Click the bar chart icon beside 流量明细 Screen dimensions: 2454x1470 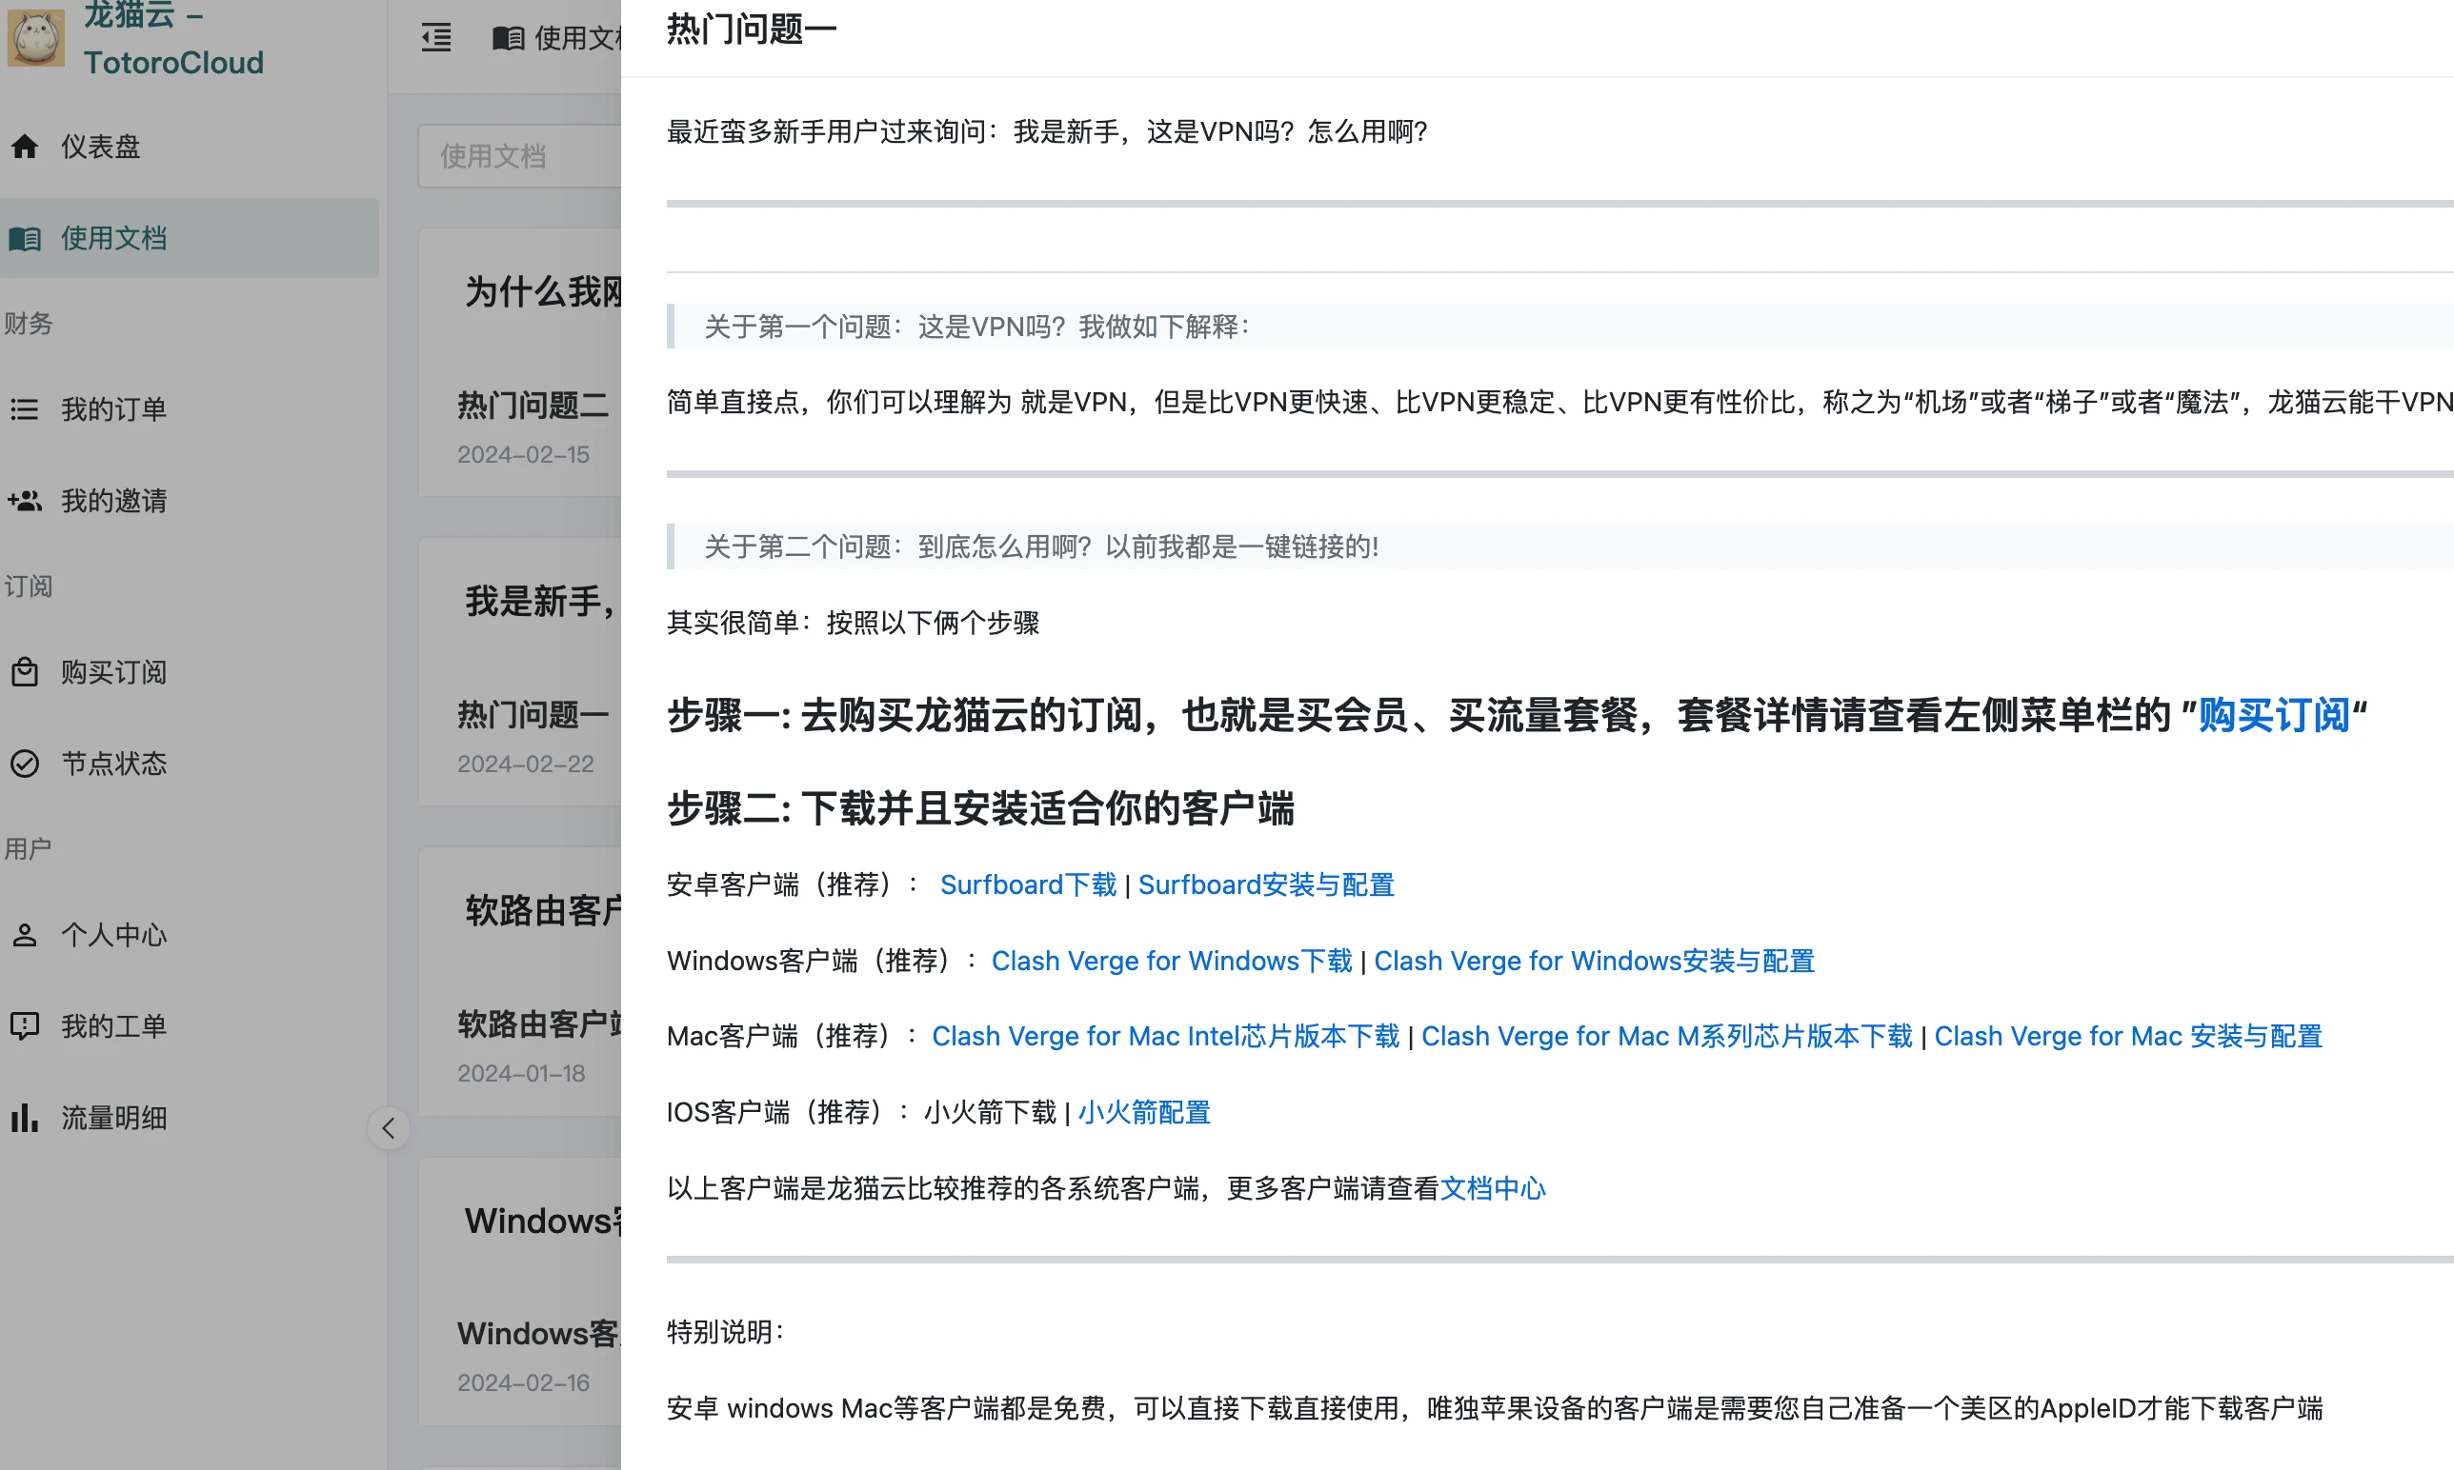pyautogui.click(x=25, y=1119)
